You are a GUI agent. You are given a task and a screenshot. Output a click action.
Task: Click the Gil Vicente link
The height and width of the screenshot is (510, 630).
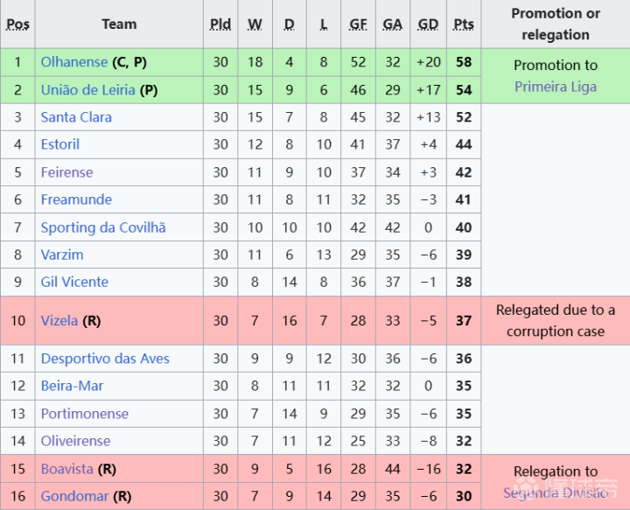tap(74, 282)
